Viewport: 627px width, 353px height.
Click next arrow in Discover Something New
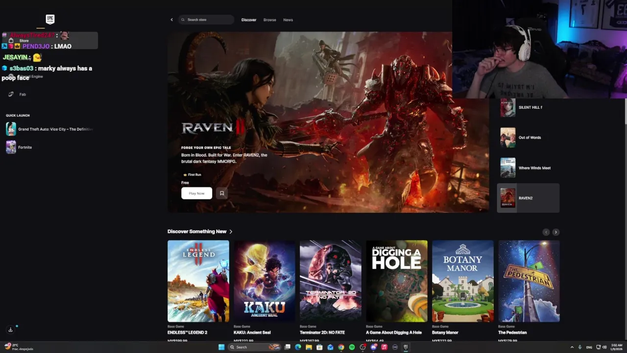555,232
